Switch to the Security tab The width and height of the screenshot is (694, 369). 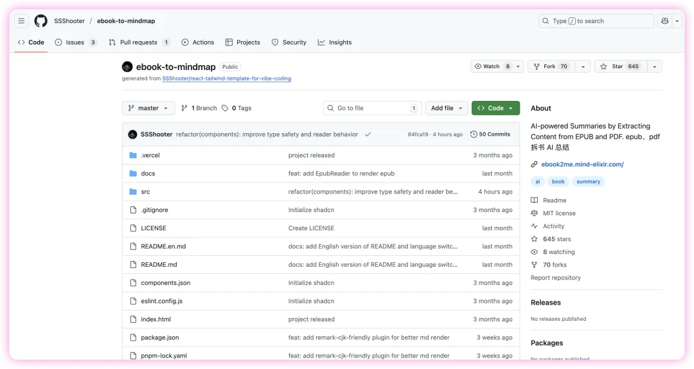[x=289, y=42]
